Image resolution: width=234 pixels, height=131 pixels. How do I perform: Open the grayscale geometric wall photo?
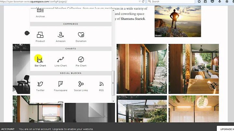(x=90, y=113)
